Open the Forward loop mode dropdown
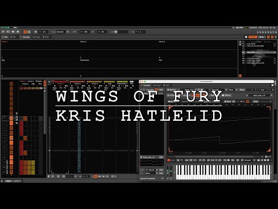This screenshot has height=209, width=278. coord(249,160)
